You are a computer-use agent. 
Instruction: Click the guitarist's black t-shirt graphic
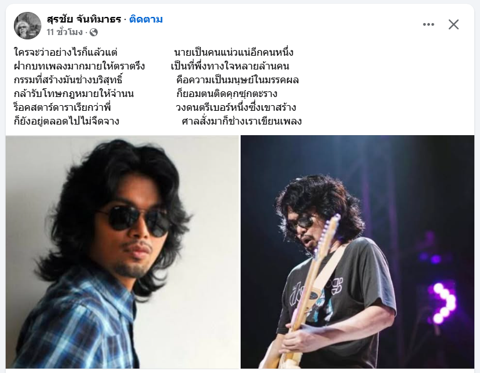(x=315, y=295)
